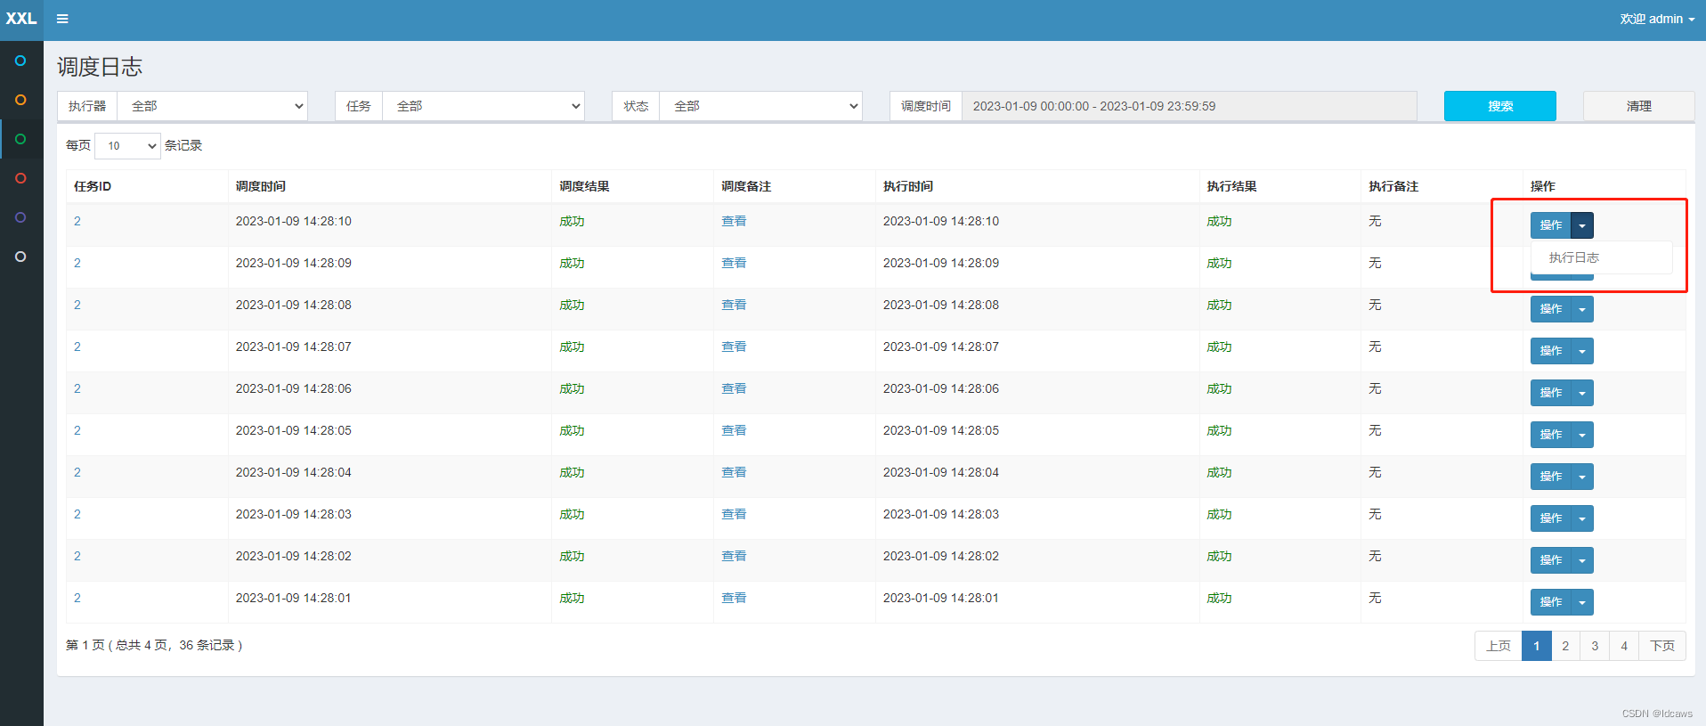Image resolution: width=1706 pixels, height=726 pixels.
Task: Open the cyan circle sidebar item
Action: point(20,61)
